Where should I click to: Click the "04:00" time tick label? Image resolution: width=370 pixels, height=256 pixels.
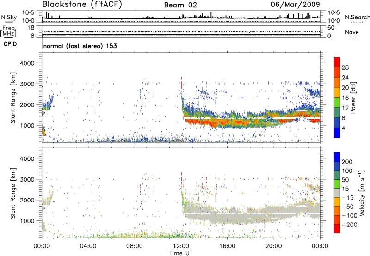click(88, 246)
